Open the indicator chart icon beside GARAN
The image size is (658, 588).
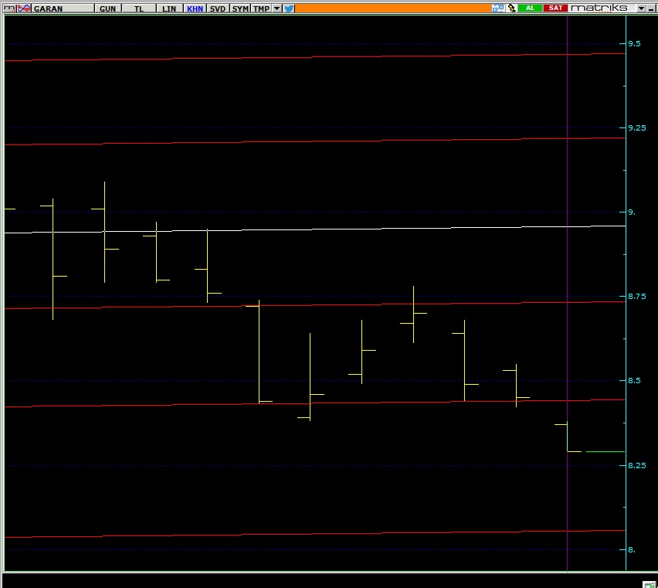[24, 8]
